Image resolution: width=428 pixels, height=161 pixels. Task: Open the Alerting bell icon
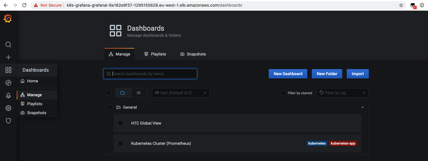click(x=8, y=96)
